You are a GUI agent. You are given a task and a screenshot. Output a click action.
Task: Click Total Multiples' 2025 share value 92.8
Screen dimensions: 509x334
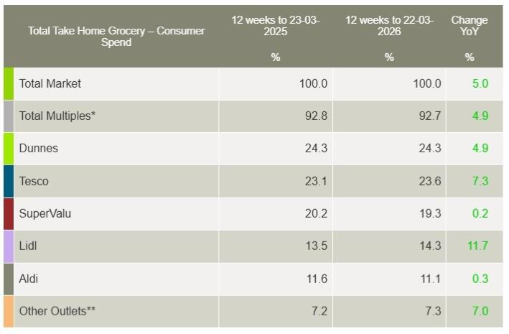[x=315, y=116]
